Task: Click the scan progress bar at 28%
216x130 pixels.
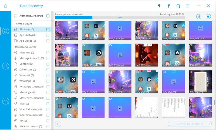Action: [x=120, y=17]
